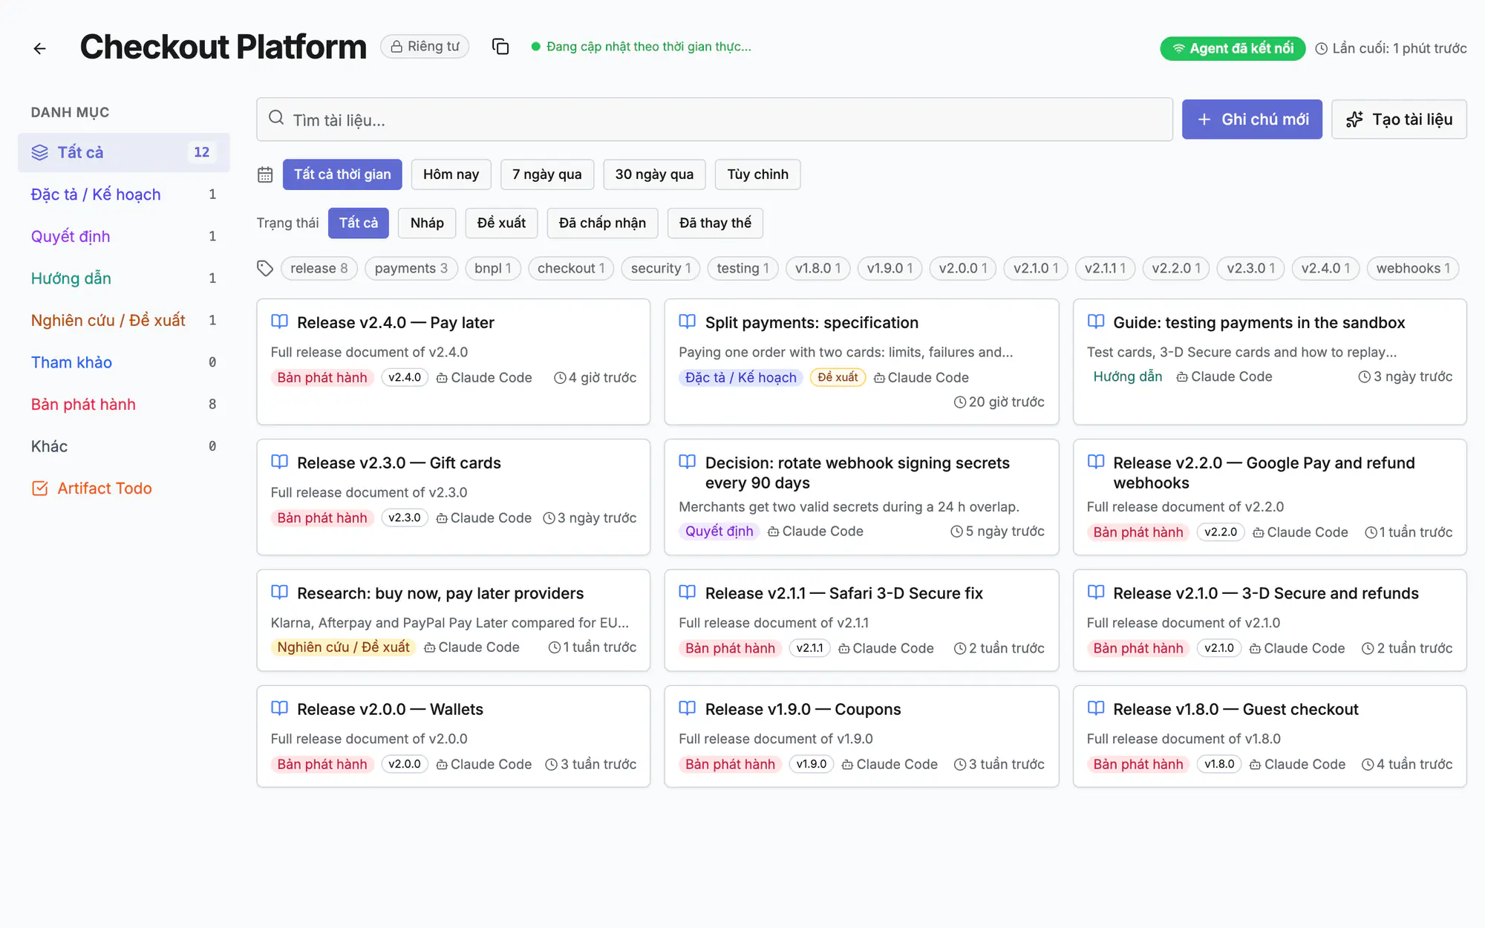Image resolution: width=1485 pixels, height=928 pixels.
Task: Click book icon on webhook Decision card
Action: coord(688,462)
